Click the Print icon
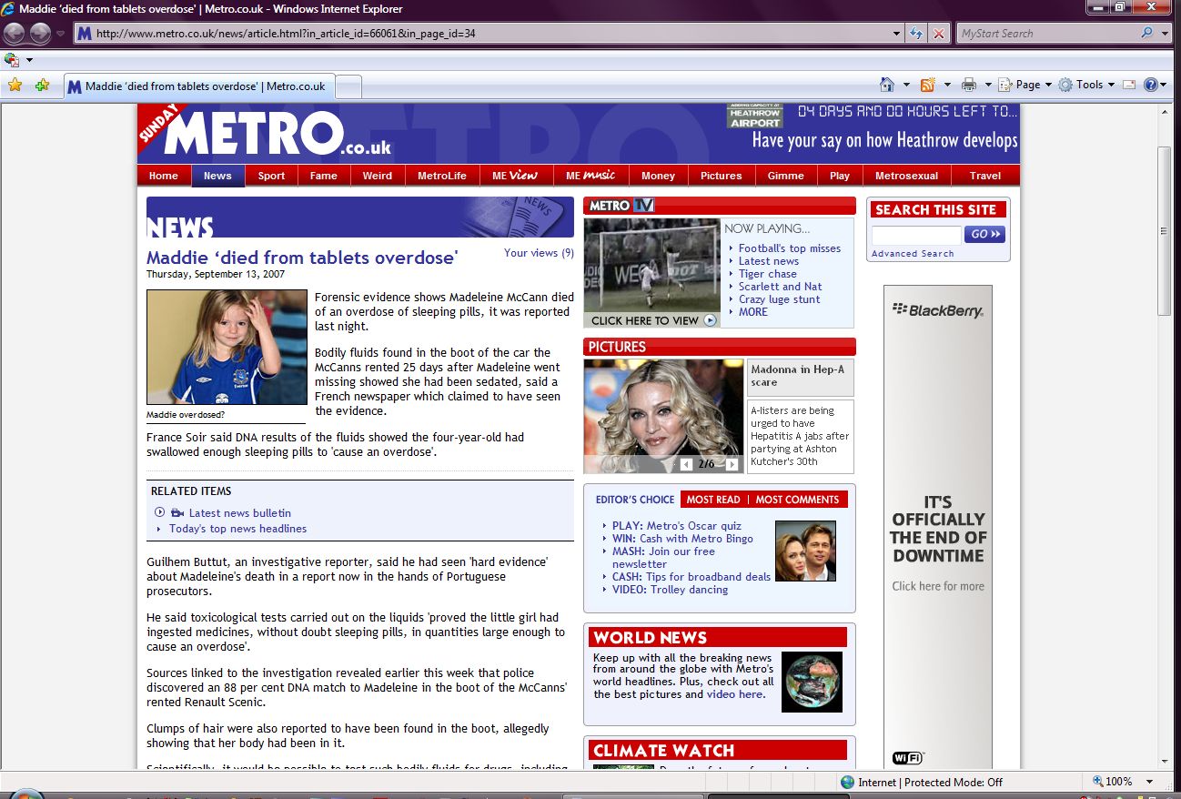This screenshot has height=799, width=1181. click(x=969, y=85)
